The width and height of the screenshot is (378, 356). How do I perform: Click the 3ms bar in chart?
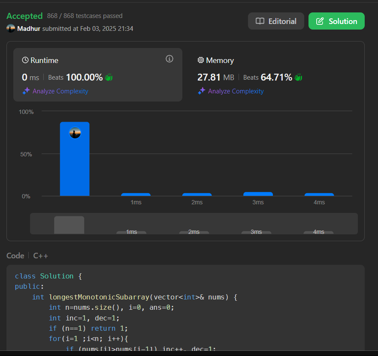click(x=258, y=194)
